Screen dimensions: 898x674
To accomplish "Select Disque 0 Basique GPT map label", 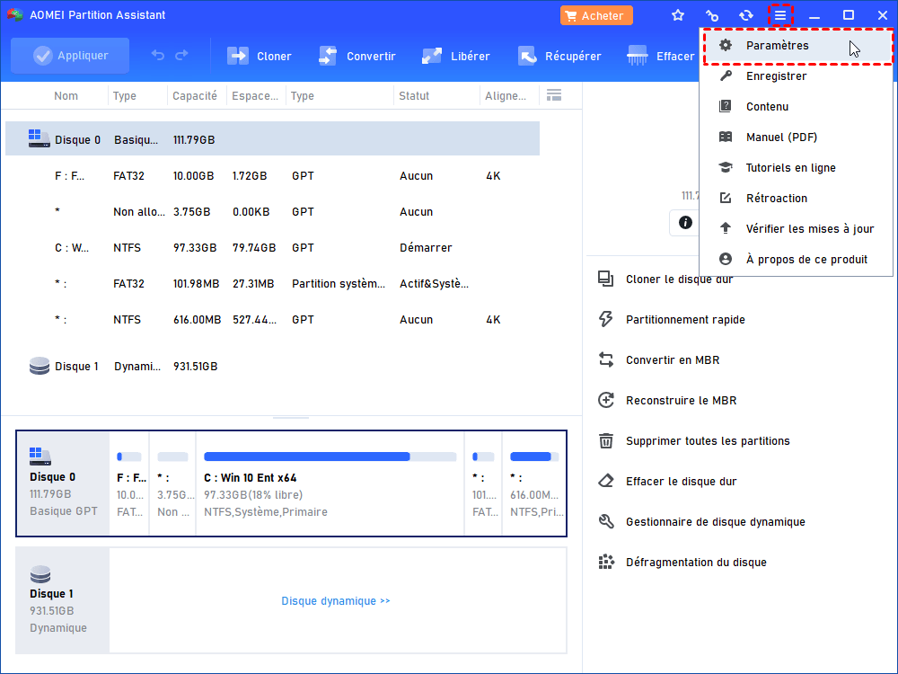I will [63, 483].
